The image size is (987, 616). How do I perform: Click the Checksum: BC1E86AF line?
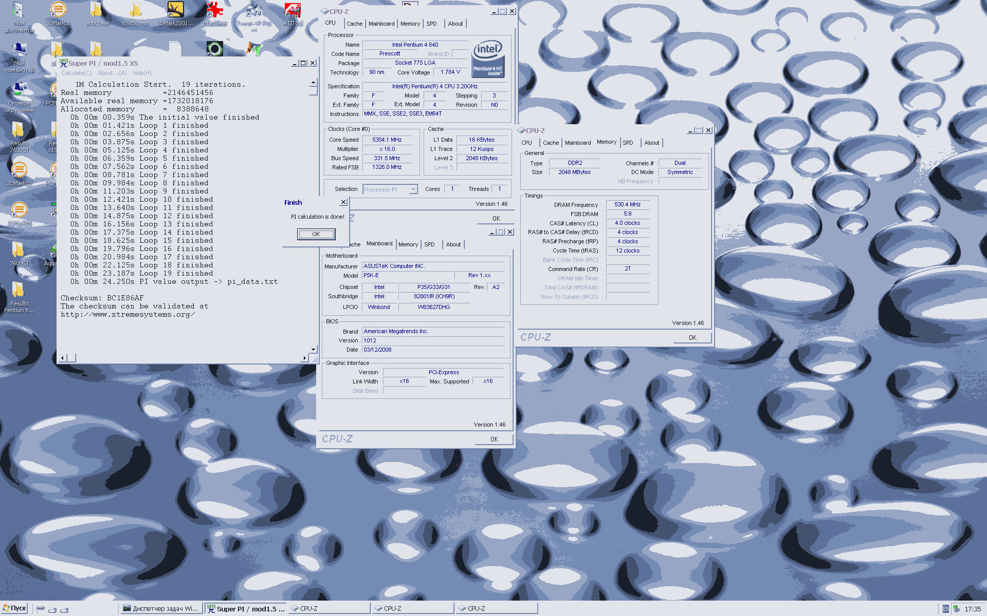tap(102, 298)
